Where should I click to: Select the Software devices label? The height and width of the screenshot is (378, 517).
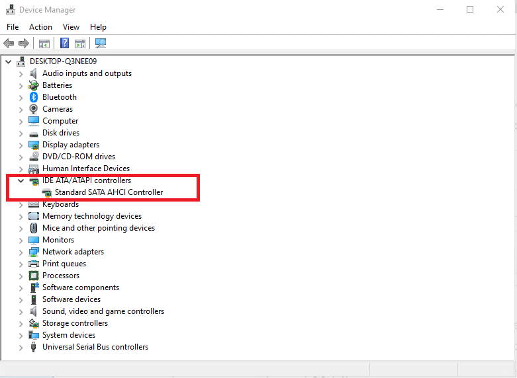tap(71, 299)
